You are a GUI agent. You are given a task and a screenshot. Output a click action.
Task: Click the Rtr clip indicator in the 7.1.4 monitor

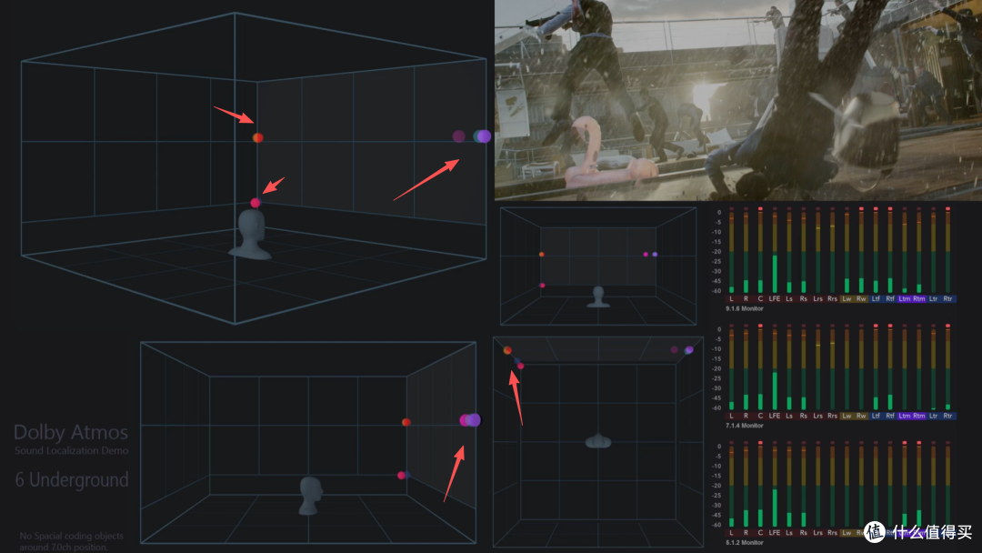click(x=948, y=326)
